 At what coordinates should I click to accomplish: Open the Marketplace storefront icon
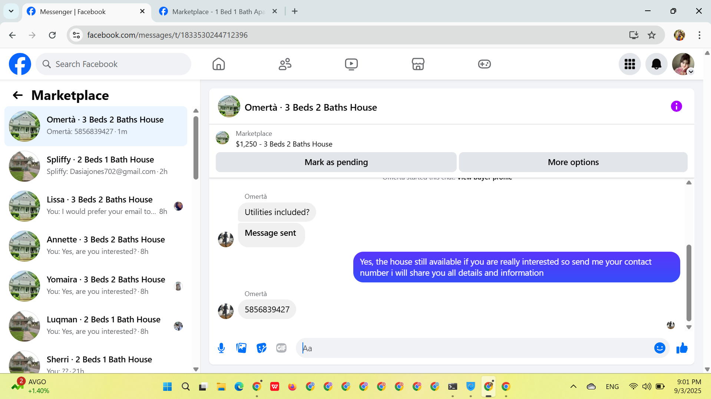click(x=418, y=64)
